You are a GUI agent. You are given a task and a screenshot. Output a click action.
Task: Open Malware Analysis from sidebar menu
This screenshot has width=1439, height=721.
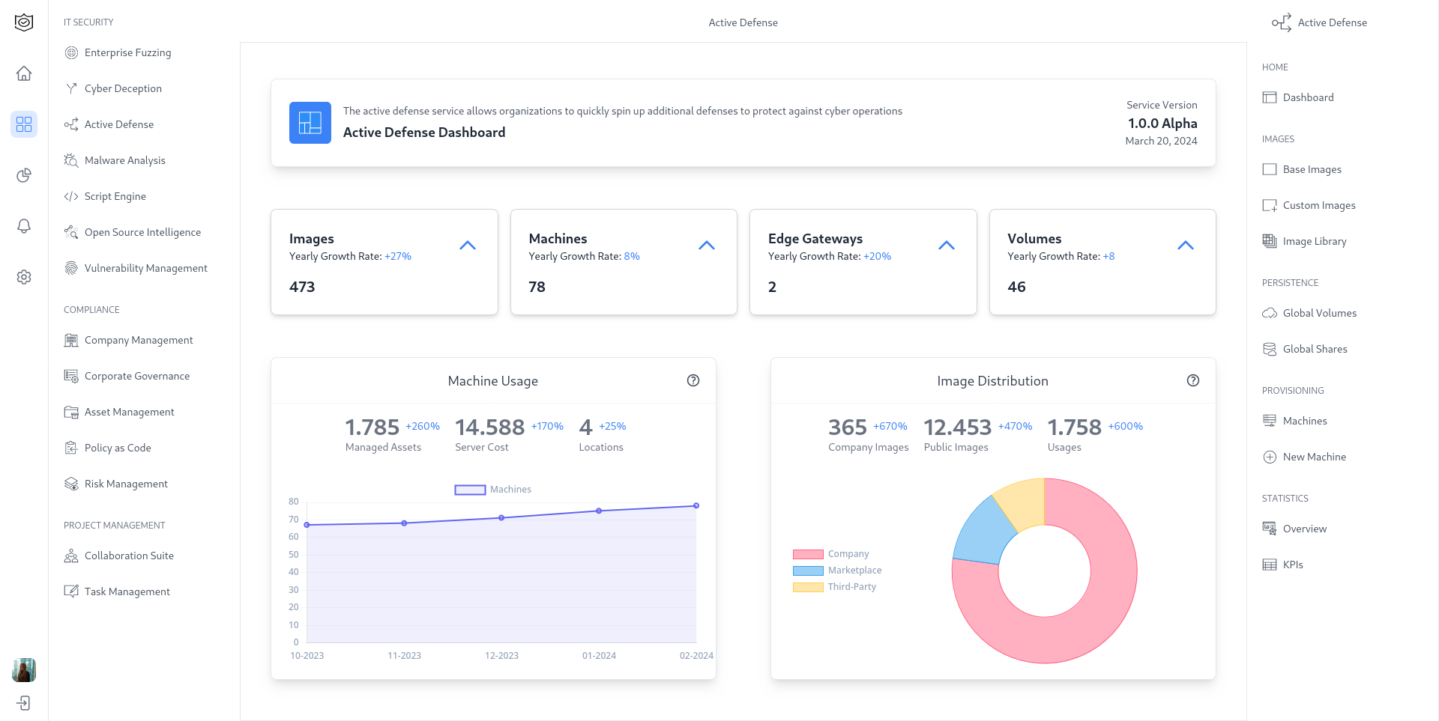tap(124, 160)
